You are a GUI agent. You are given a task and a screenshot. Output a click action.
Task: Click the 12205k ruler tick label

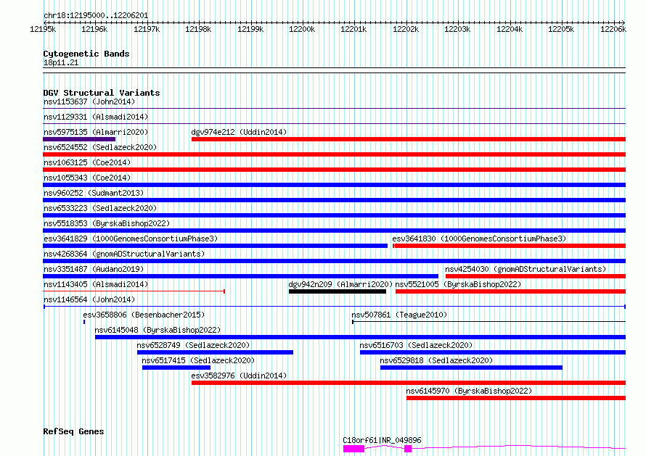561,29
